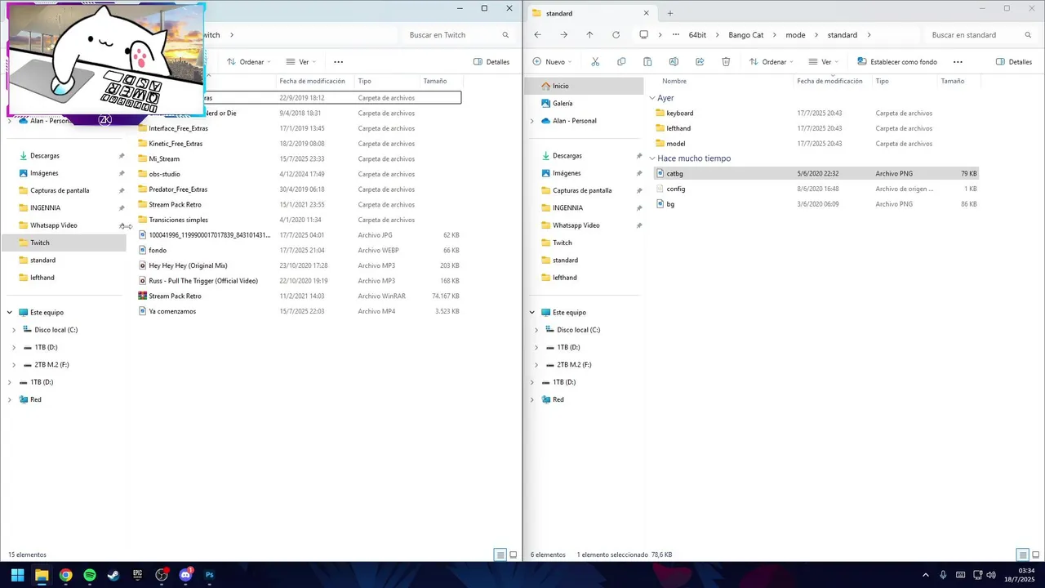The width and height of the screenshot is (1045, 588).
Task: Open Photoshop from the taskbar
Action: [x=210, y=575]
